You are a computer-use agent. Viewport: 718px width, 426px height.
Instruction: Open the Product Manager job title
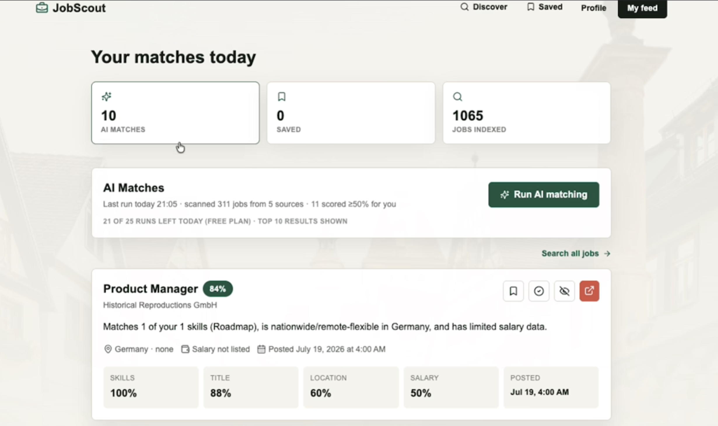(150, 289)
